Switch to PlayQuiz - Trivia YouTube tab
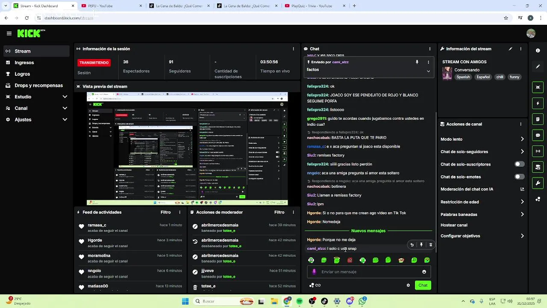This screenshot has width=547, height=308. (x=315, y=6)
